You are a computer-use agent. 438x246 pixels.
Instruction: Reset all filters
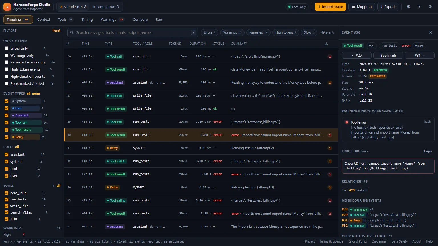click(56, 30)
